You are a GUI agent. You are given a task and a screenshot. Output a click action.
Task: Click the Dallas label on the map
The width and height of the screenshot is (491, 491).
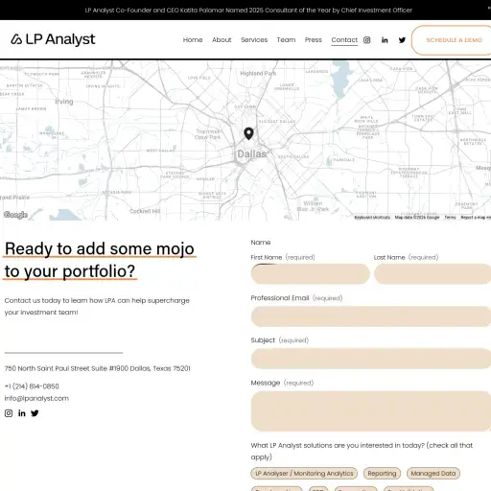pyautogui.click(x=251, y=154)
